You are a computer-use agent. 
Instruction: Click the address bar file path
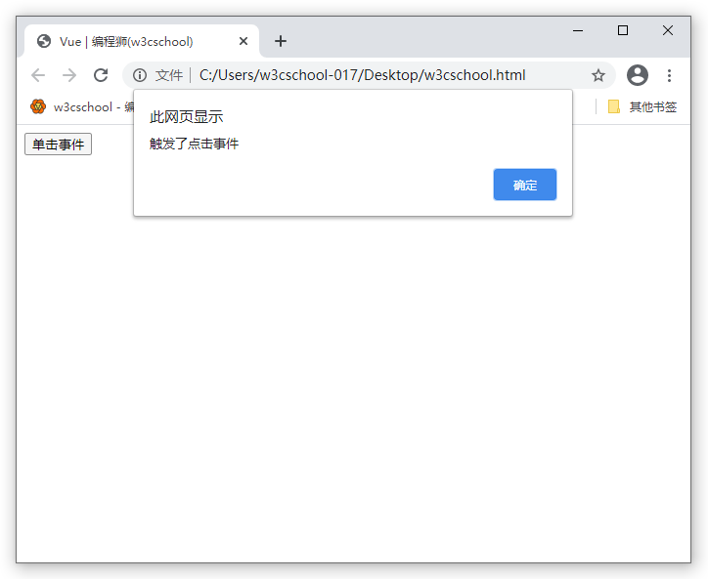(x=362, y=75)
